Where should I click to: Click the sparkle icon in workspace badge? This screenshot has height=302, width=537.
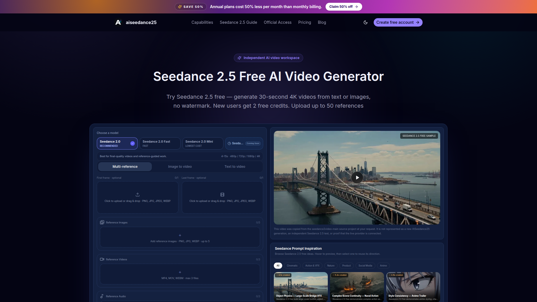[239, 58]
